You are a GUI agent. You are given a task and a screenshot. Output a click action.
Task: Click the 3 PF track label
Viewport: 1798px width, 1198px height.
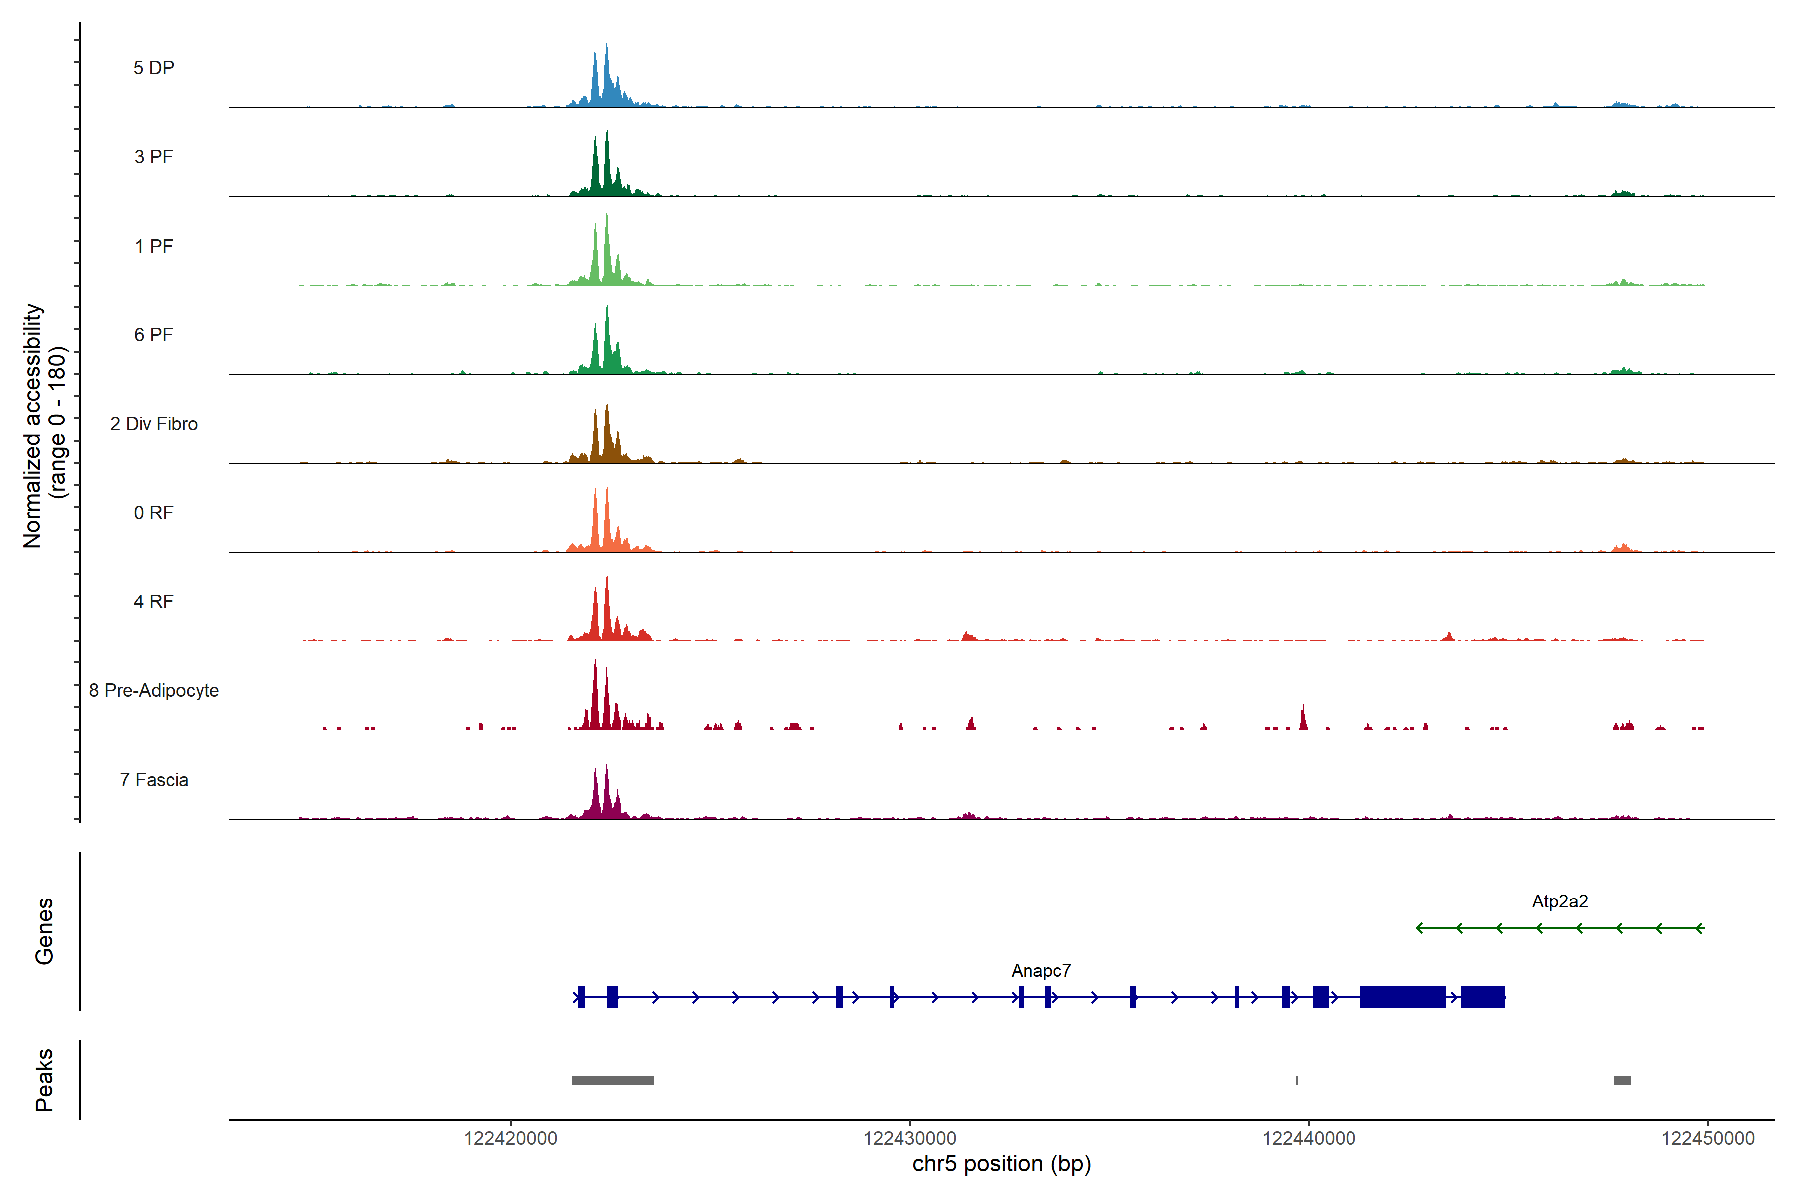click(x=154, y=157)
